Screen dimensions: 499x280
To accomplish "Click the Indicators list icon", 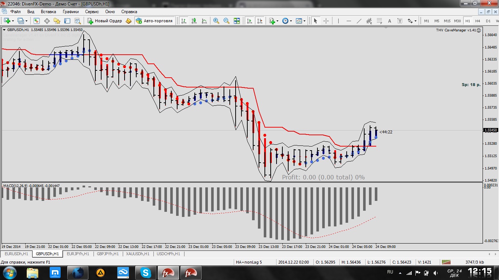I will coord(272,21).
